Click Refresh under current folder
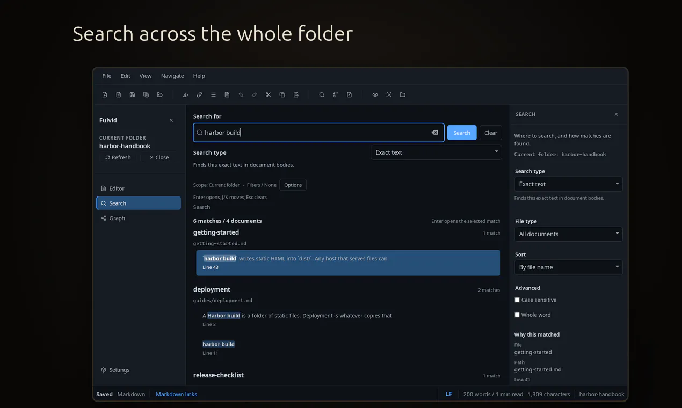This screenshot has height=408, width=682. pyautogui.click(x=118, y=157)
